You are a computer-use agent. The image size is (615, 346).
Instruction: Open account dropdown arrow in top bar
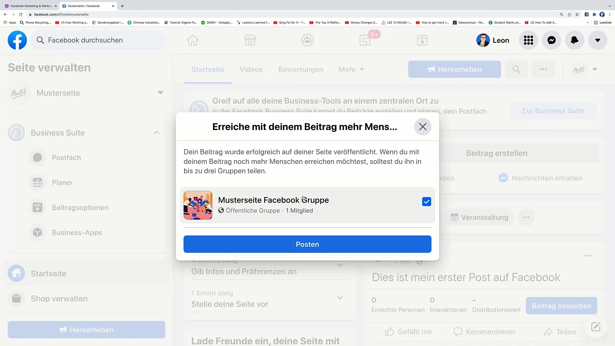(x=598, y=40)
